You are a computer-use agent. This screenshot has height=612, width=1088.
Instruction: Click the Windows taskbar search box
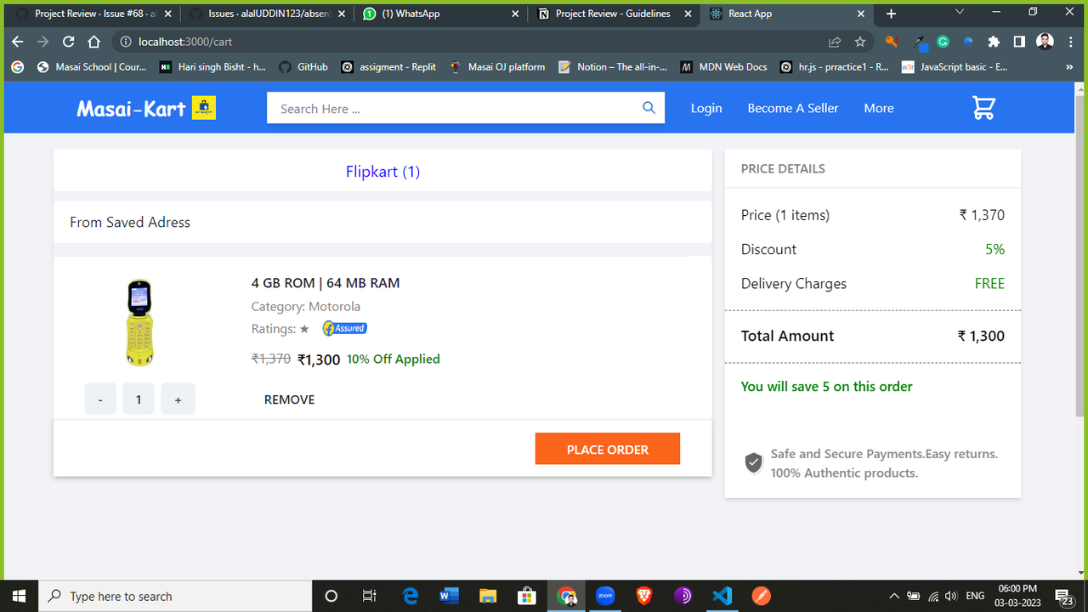[x=176, y=596]
